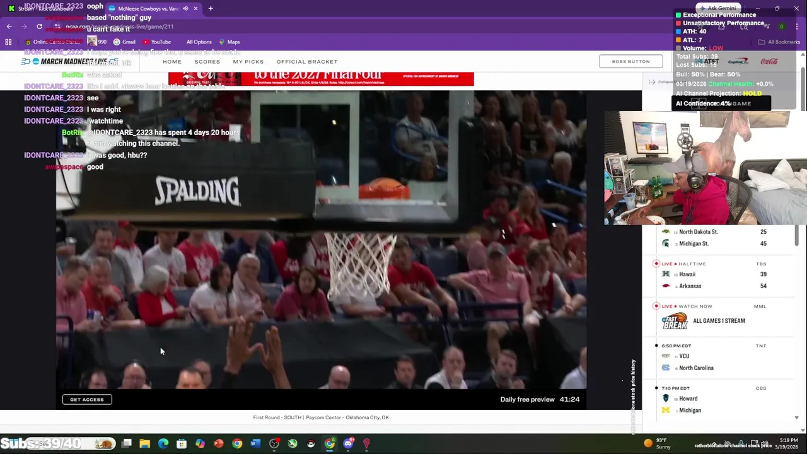Image resolution: width=807 pixels, height=454 pixels.
Task: Click the Capital One sponsor logo
Action: point(738,61)
